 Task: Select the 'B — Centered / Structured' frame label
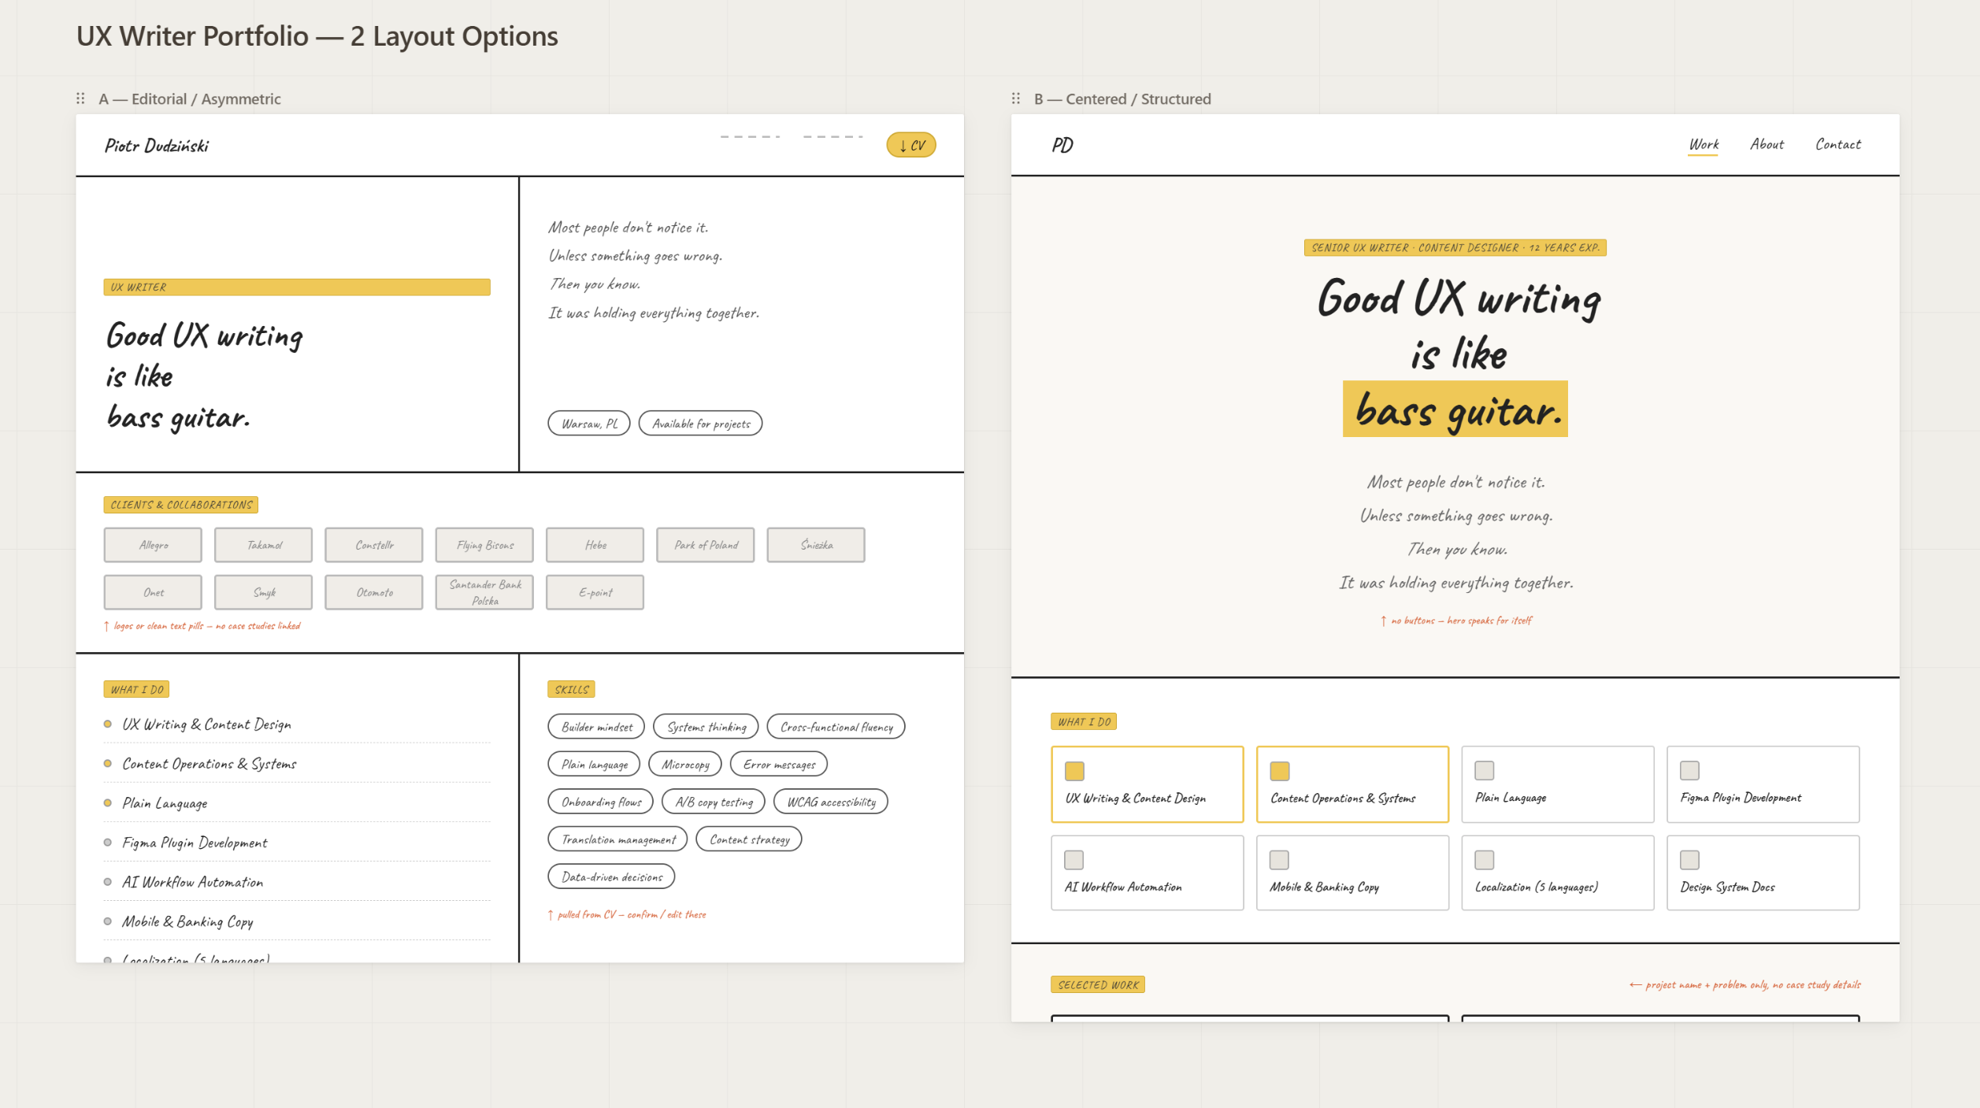(x=1122, y=98)
